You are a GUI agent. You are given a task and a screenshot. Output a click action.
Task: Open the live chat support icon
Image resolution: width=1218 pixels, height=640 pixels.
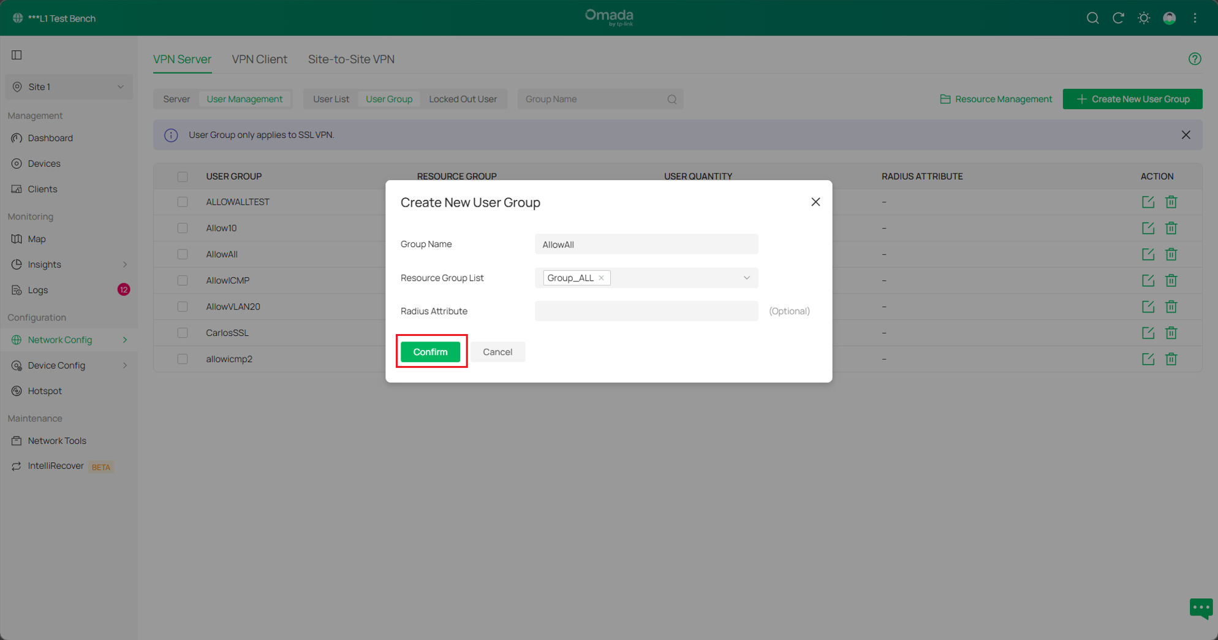pyautogui.click(x=1201, y=609)
